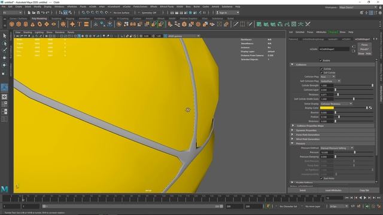
Task: Activate the Rotate tool in toolbox
Action: click(x=4, y=65)
